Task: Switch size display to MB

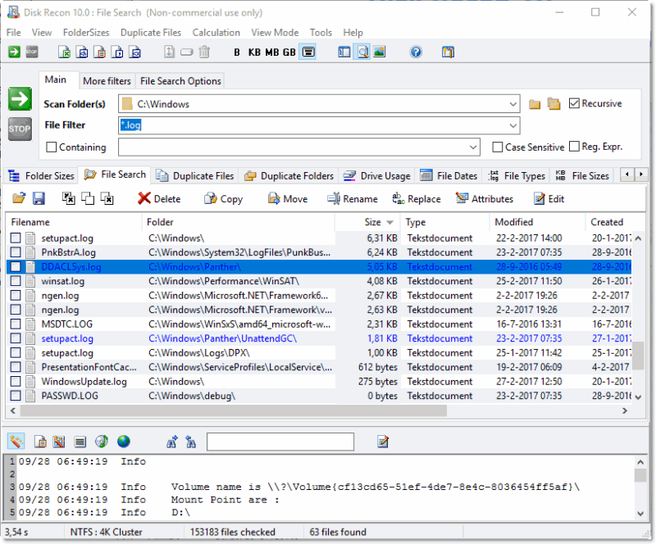Action: (272, 52)
